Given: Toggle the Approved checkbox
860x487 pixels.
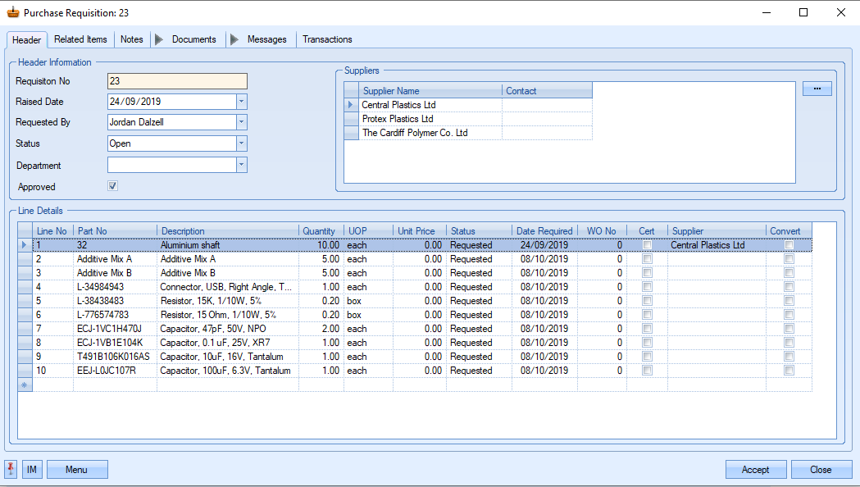Looking at the screenshot, I should [113, 186].
